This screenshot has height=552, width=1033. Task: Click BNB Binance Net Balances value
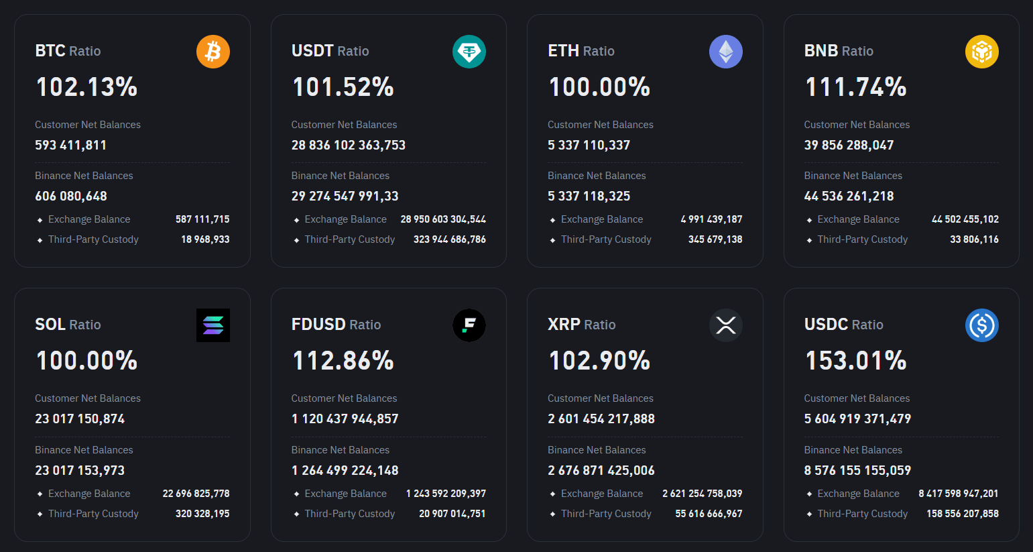pos(849,196)
